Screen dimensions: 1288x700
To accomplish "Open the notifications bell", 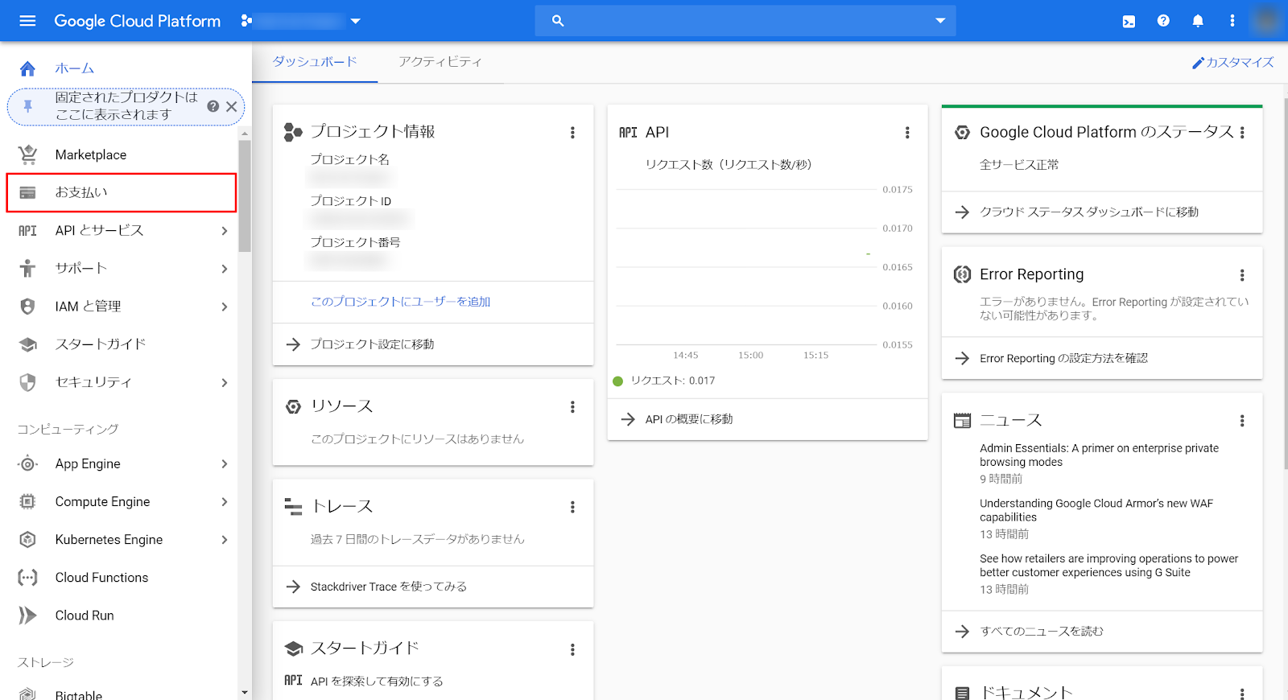I will (1198, 21).
